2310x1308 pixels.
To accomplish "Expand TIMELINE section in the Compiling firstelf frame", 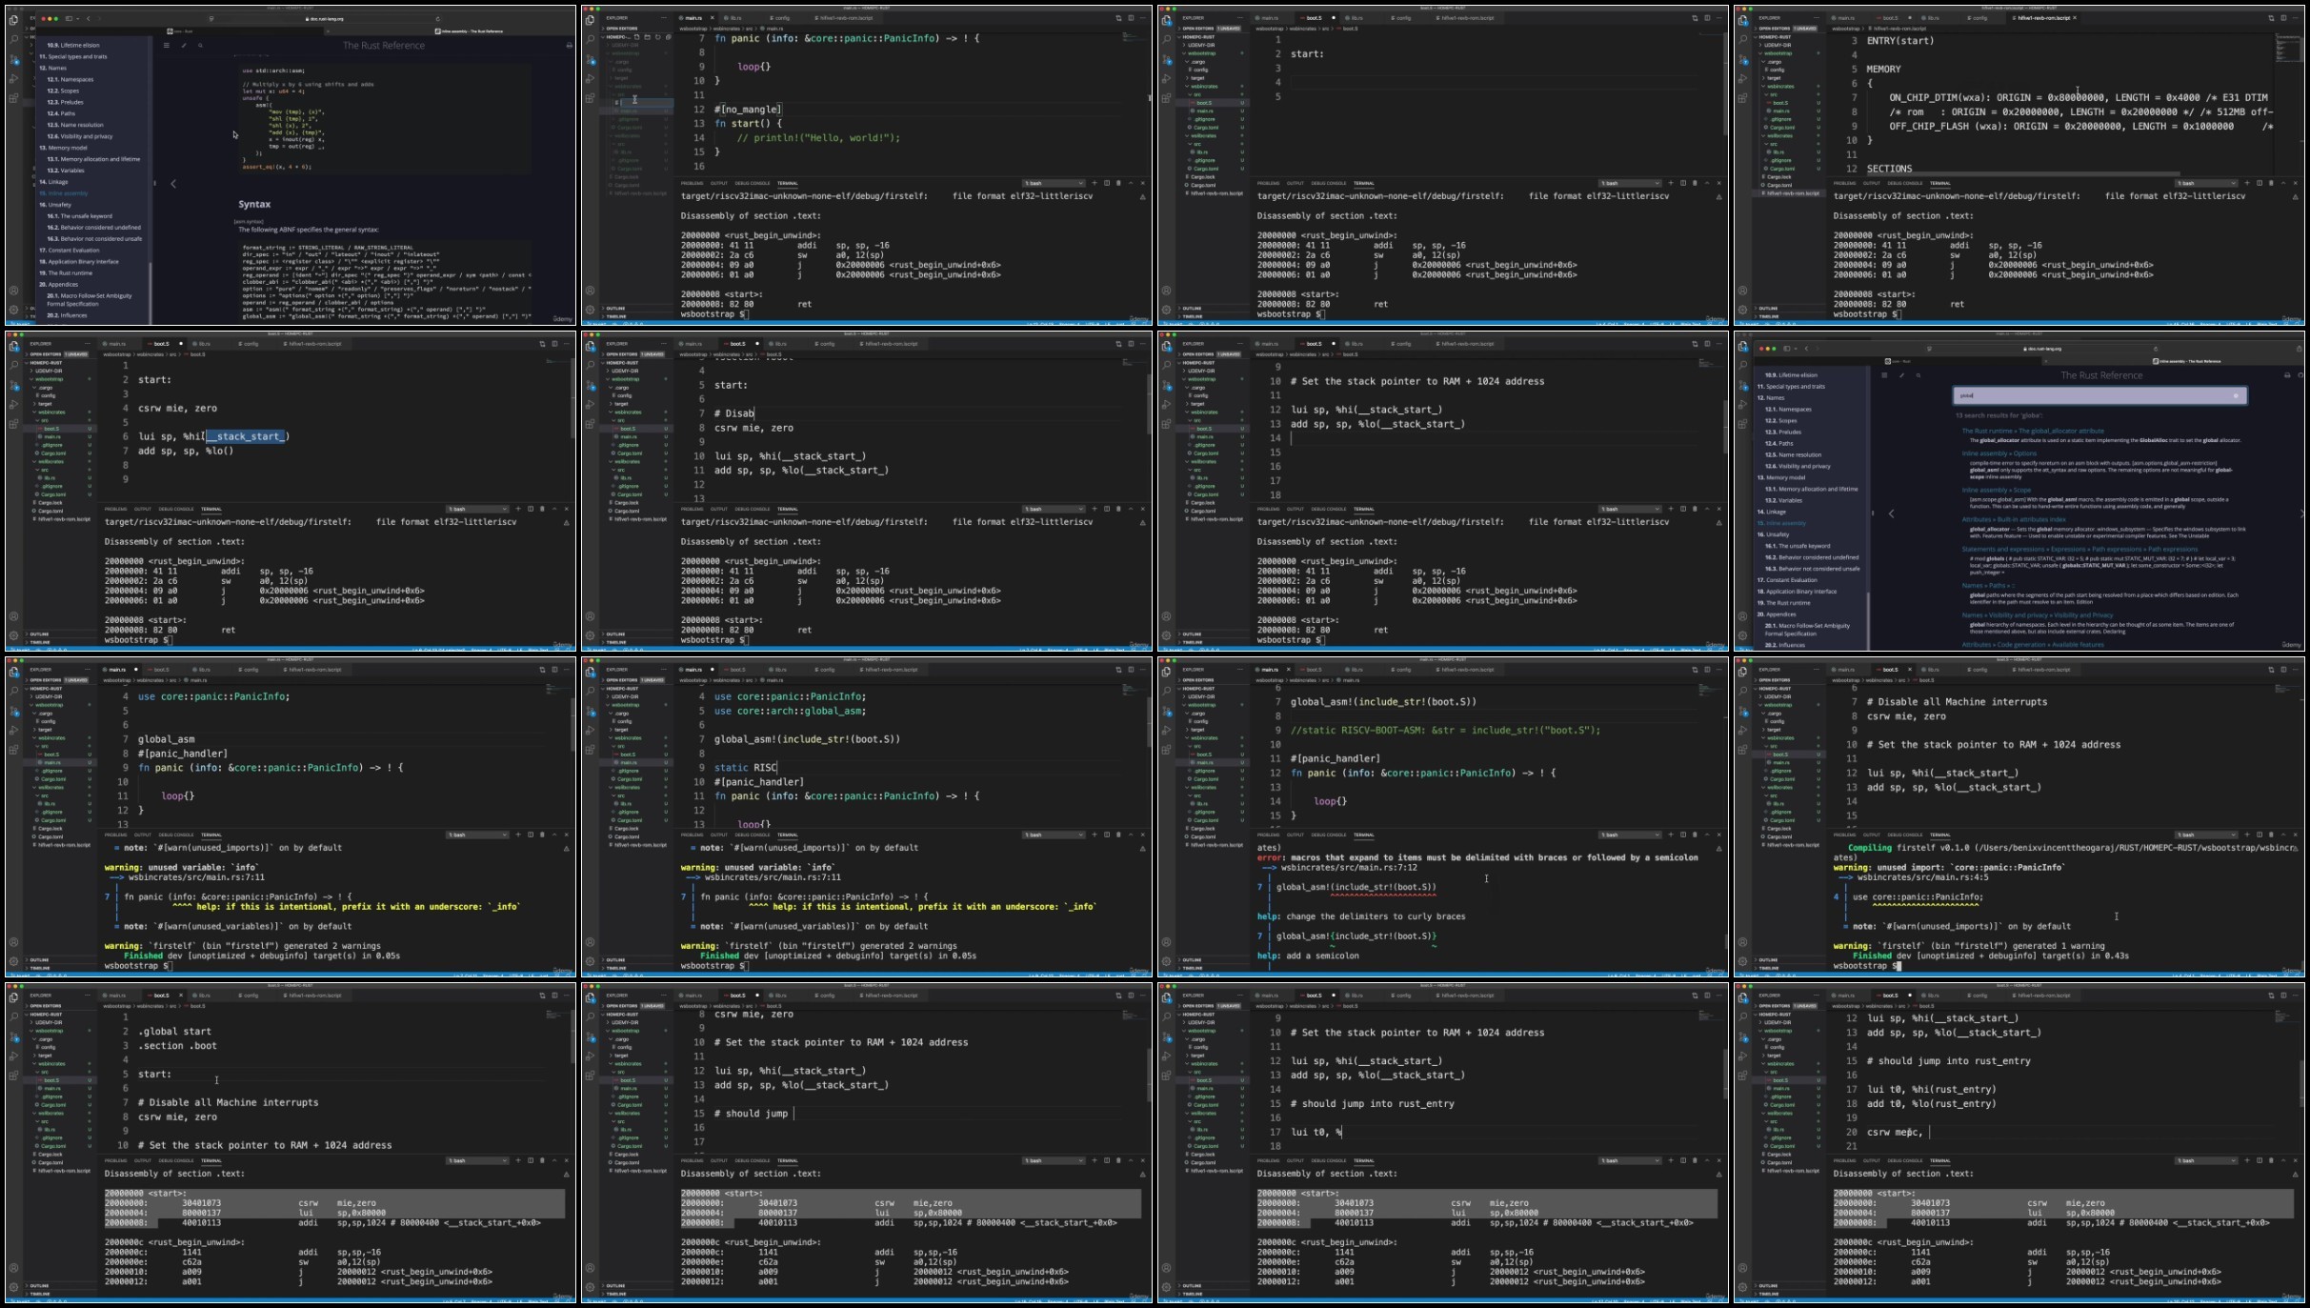I will pyautogui.click(x=1769, y=968).
